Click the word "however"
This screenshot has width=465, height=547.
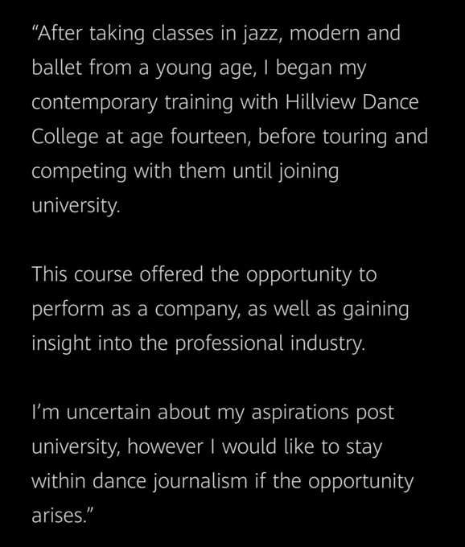coord(165,446)
